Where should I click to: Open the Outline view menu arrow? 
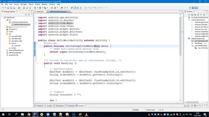(x=207, y=14)
